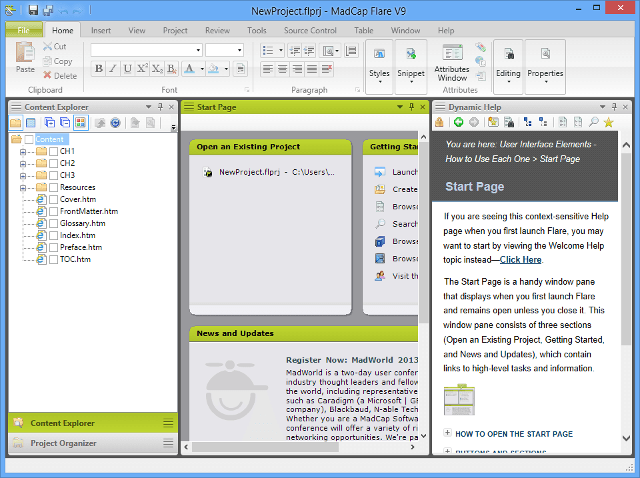
Task: Center paragraph text
Action: point(283,69)
